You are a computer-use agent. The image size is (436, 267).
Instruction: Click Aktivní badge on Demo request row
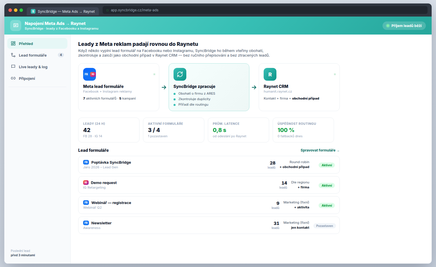coord(327,185)
